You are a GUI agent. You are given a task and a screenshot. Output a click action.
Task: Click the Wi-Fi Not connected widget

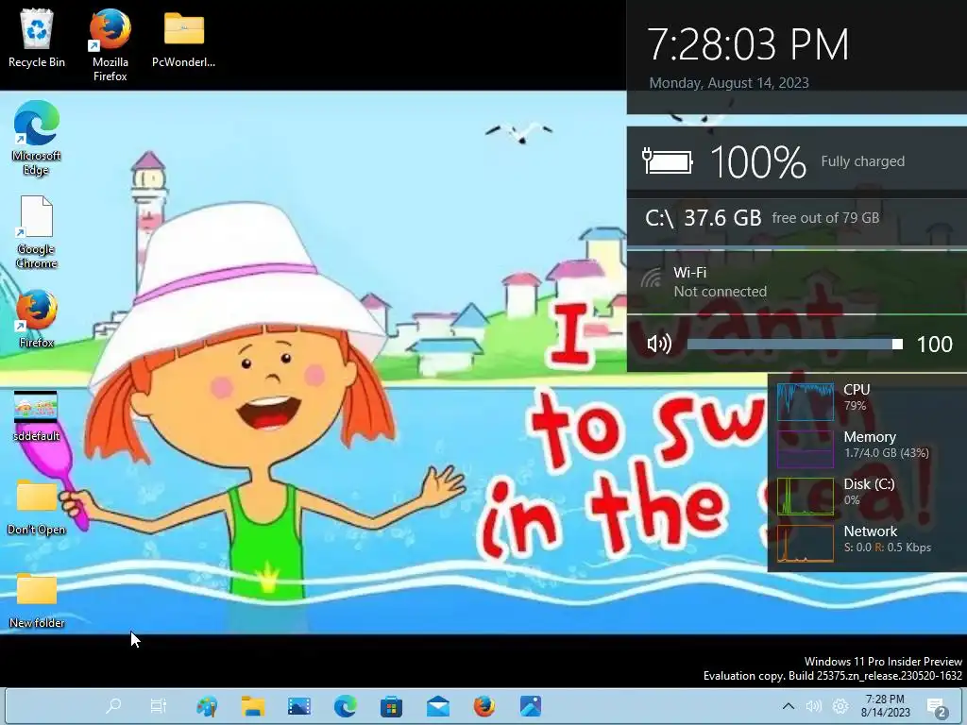pyautogui.click(x=797, y=282)
